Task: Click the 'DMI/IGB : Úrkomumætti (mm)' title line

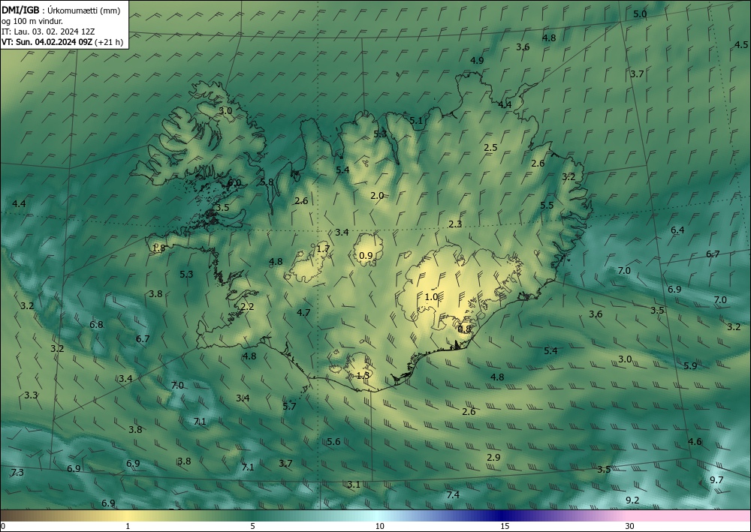Action: click(61, 10)
